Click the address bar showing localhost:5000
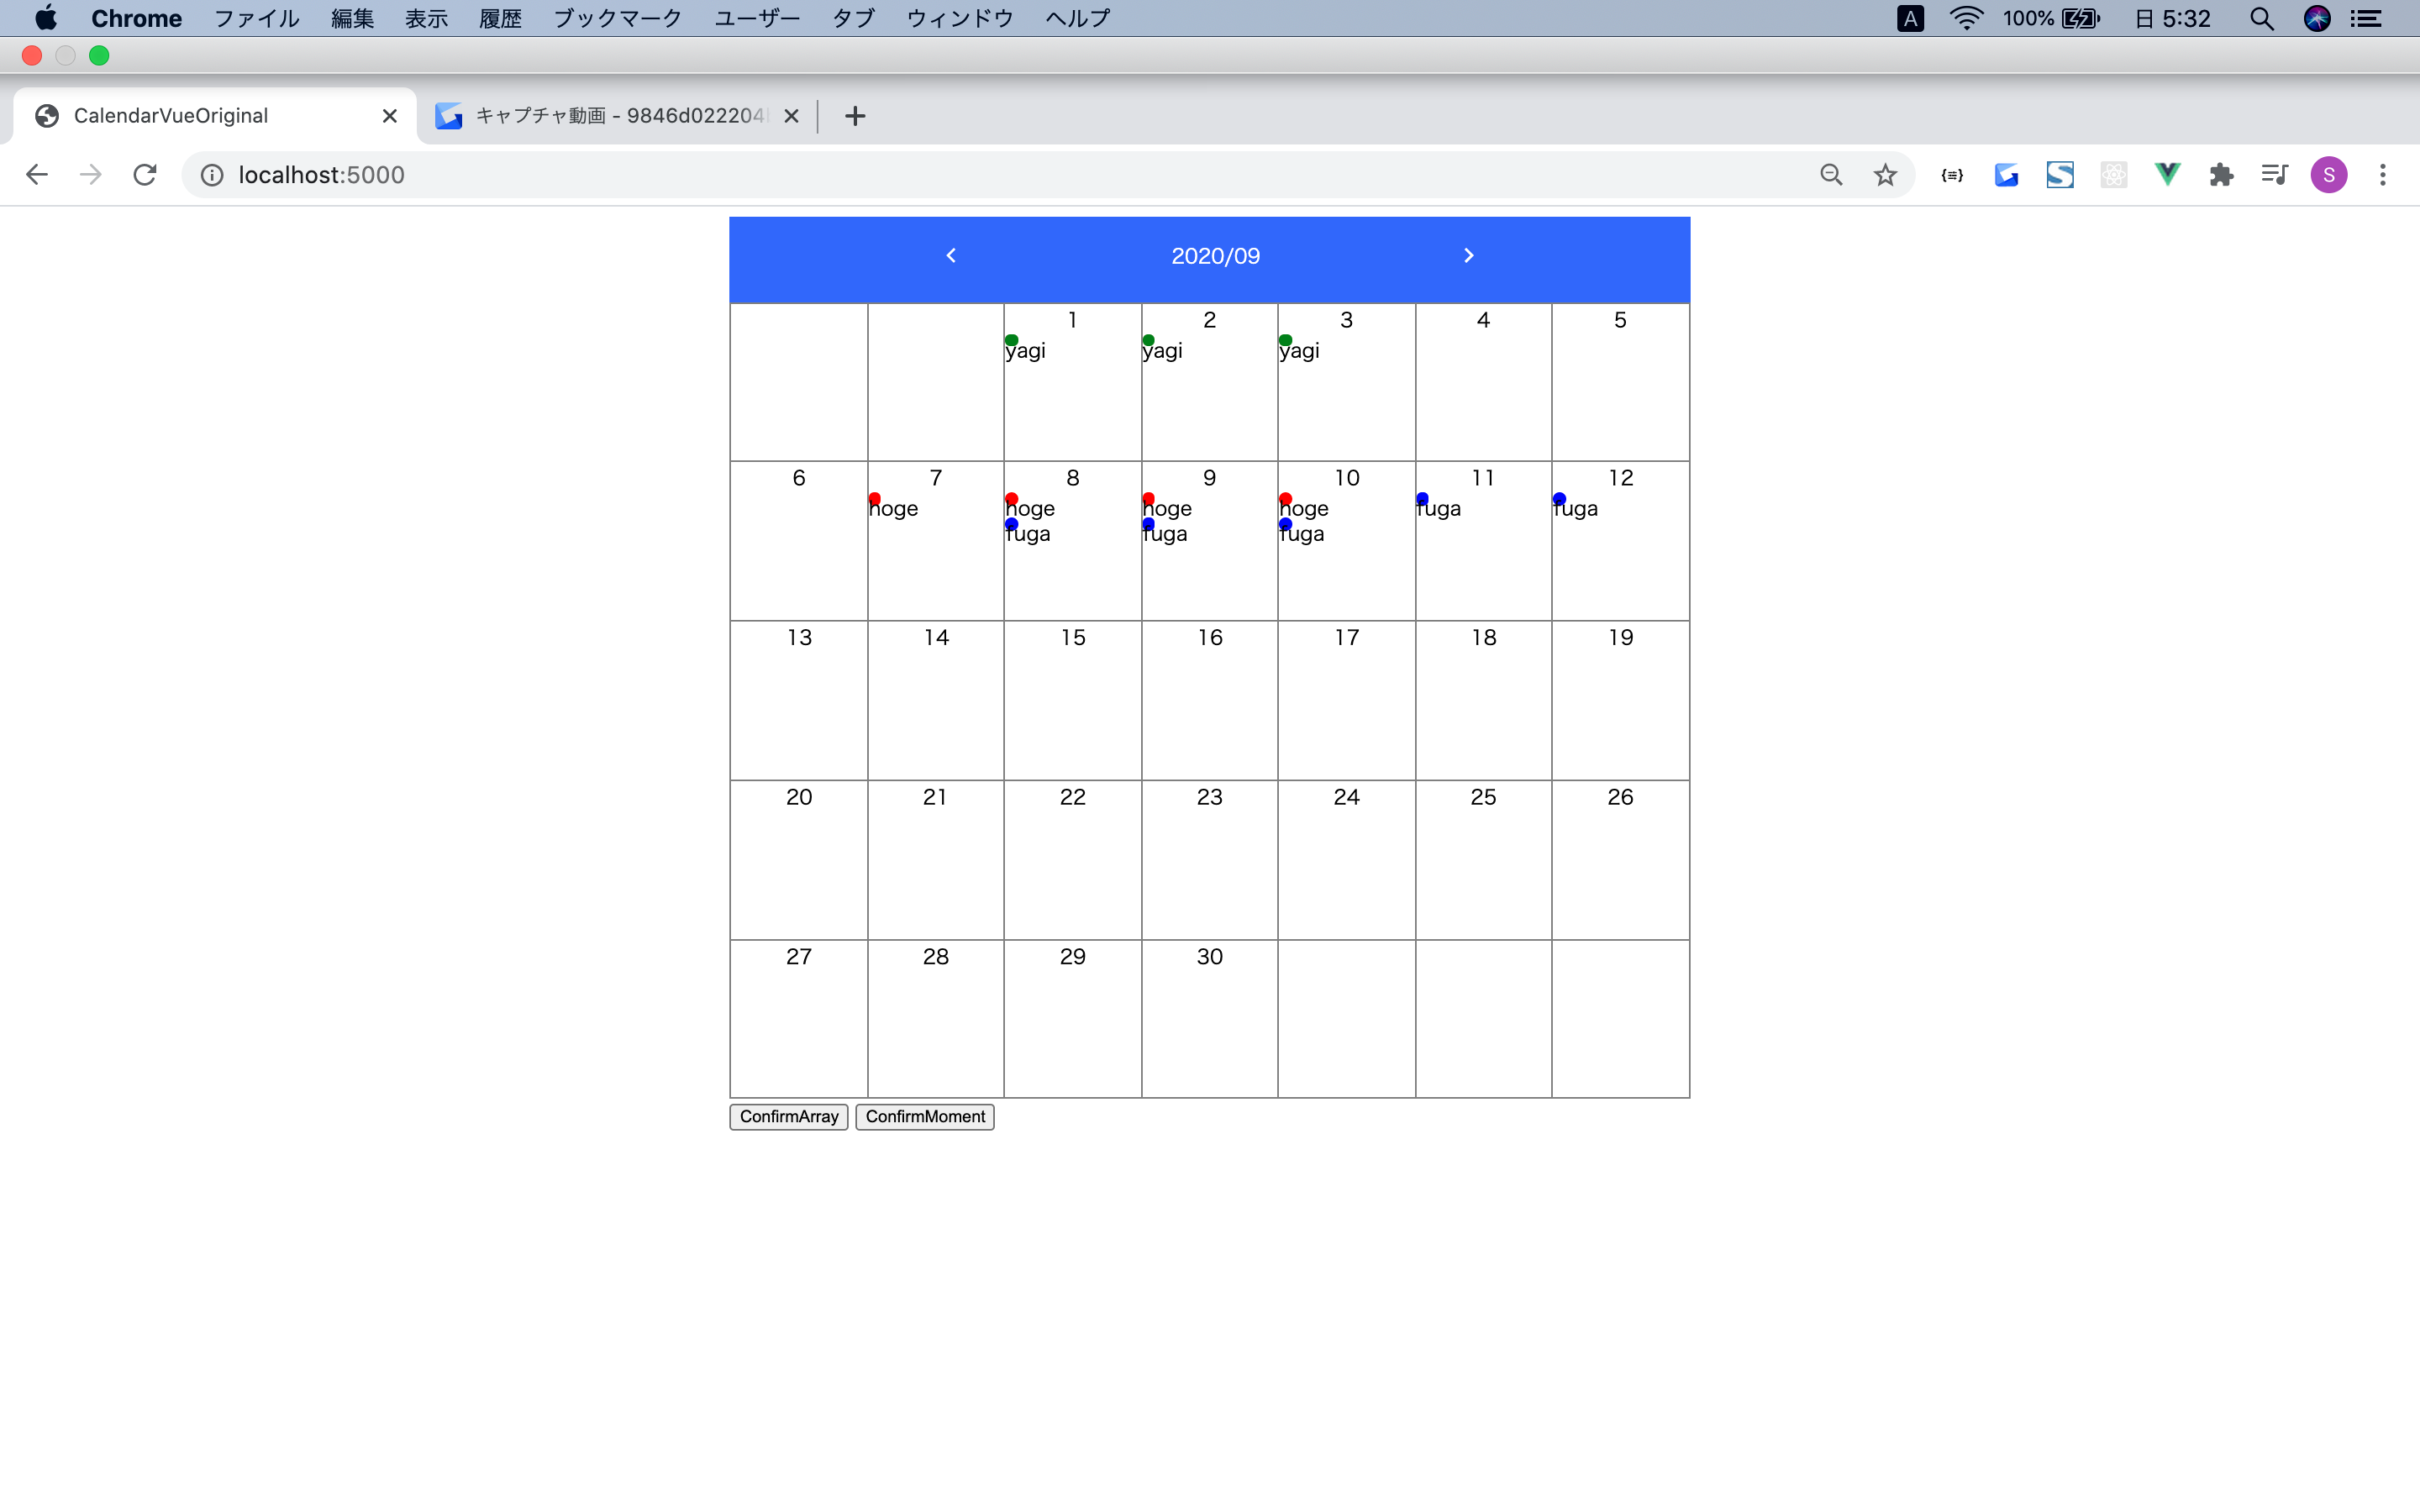The width and height of the screenshot is (2420, 1512). 323,174
